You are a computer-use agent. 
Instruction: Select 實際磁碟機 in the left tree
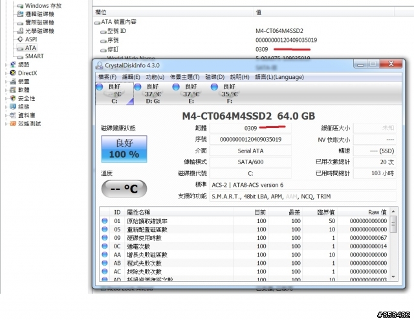(x=39, y=23)
